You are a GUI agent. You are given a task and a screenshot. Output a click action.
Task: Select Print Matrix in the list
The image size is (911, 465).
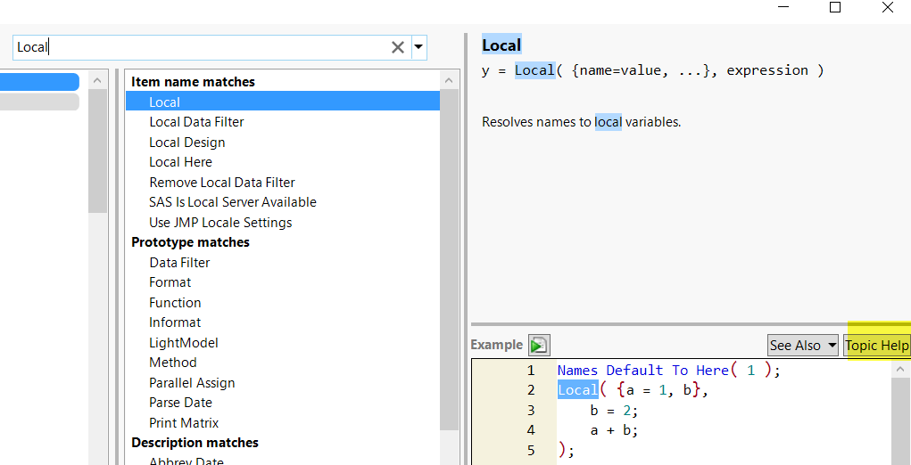coord(184,423)
